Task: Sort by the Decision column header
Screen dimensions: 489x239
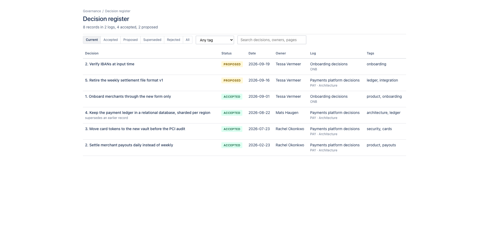Action: tap(92, 53)
